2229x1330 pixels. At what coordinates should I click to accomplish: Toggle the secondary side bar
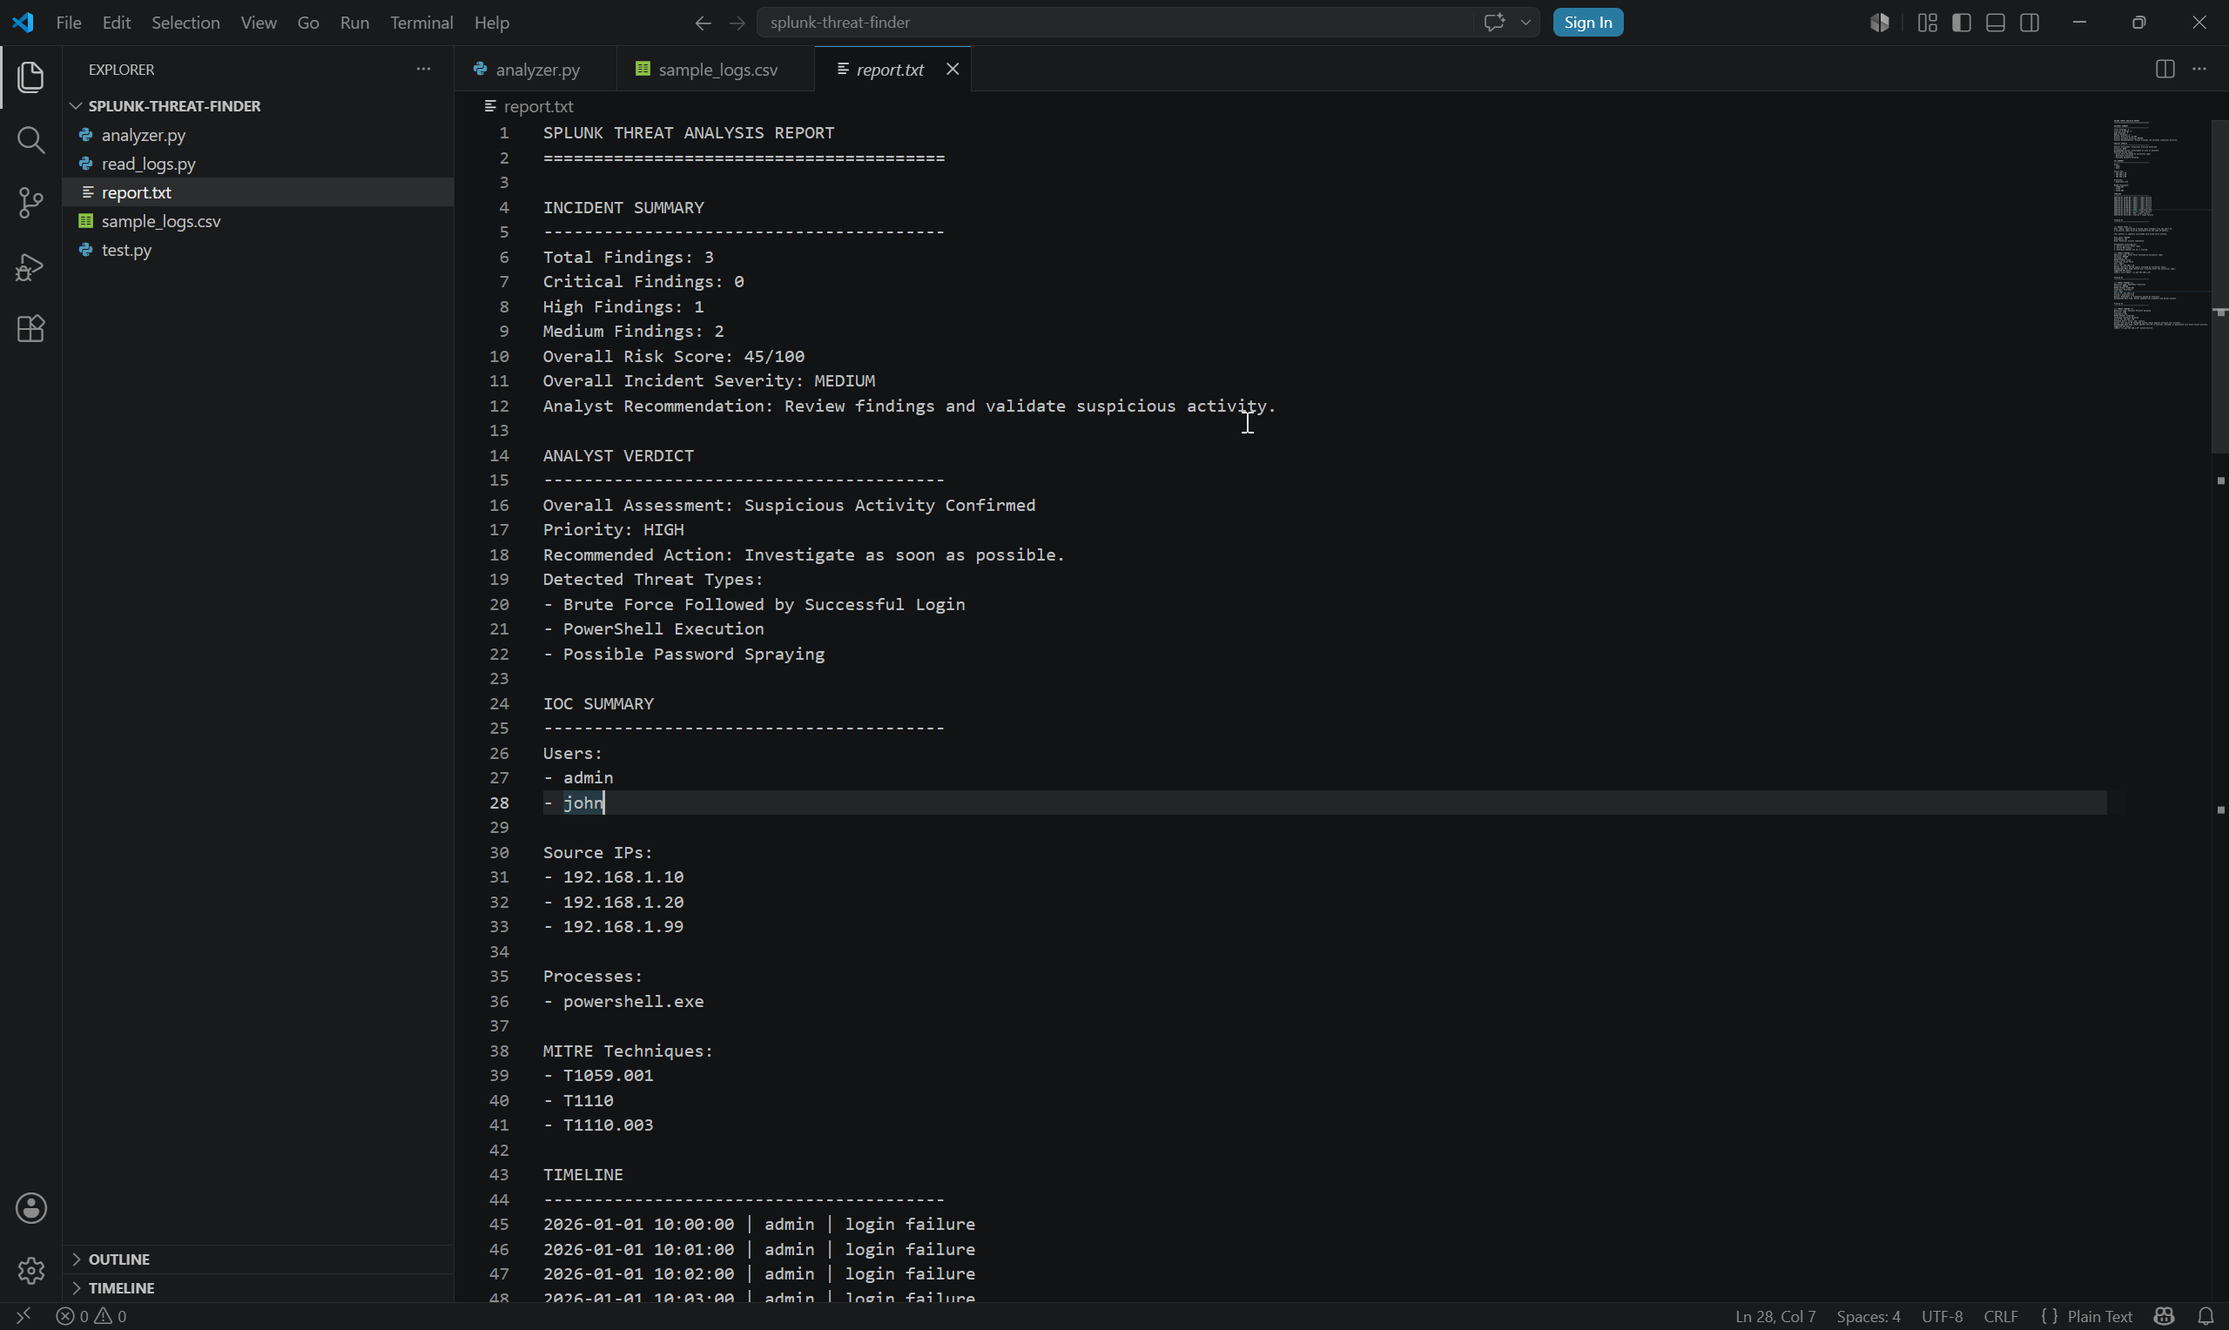pos(2030,23)
